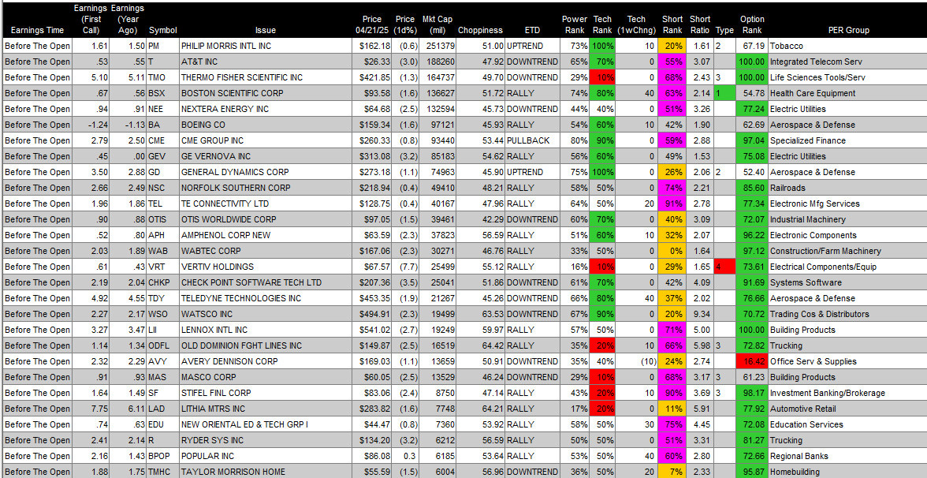The image size is (927, 478).
Task: Click the LENNOX INTL INC issue name
Action: [214, 330]
